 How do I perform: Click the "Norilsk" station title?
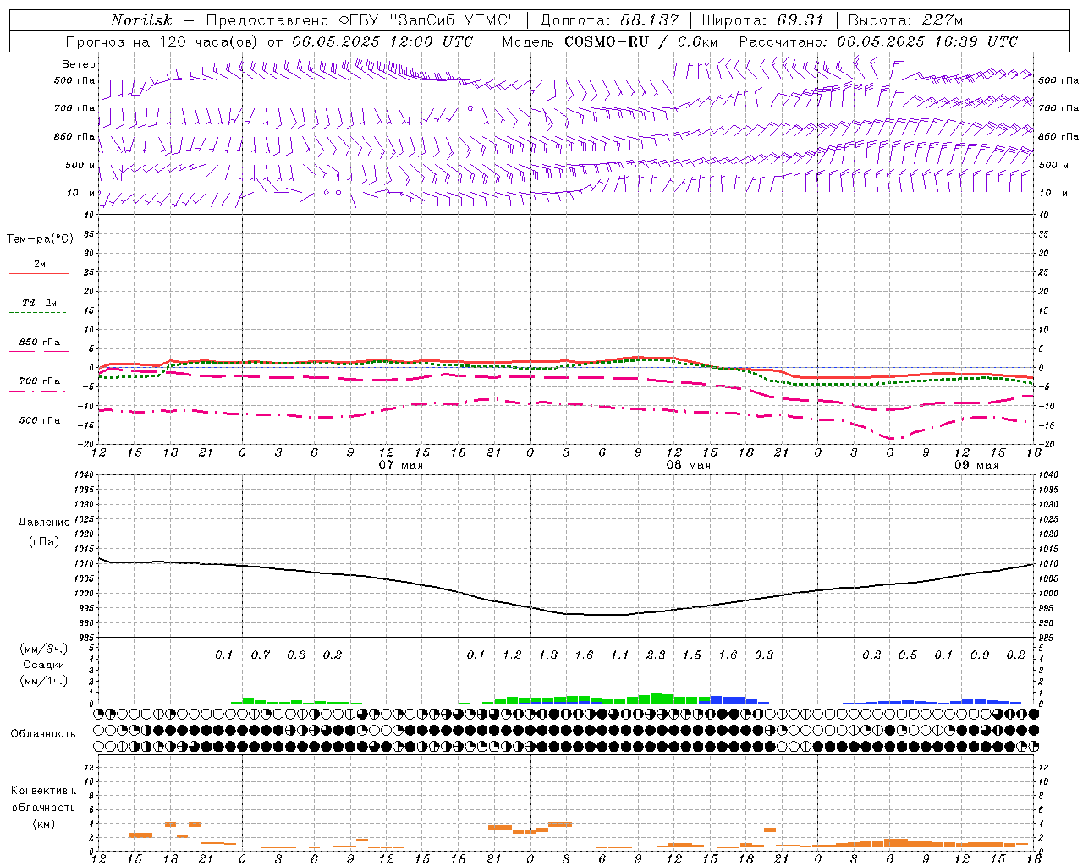tap(141, 20)
